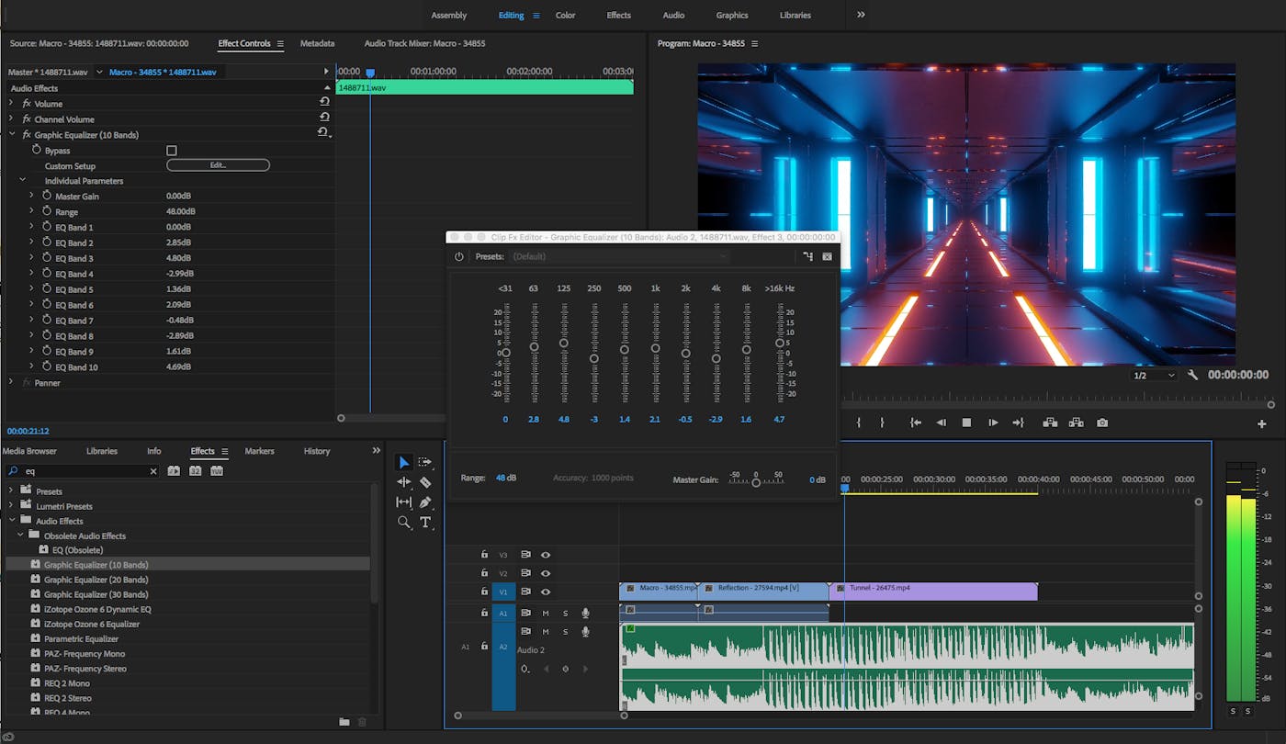Open the Presets dropdown in Fx Editor
Viewport: 1286px width, 744px height.
click(620, 257)
